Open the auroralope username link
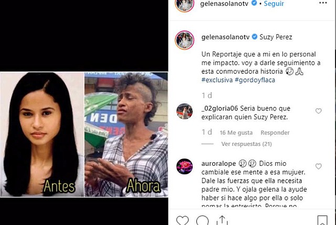 pyautogui.click(x=218, y=164)
